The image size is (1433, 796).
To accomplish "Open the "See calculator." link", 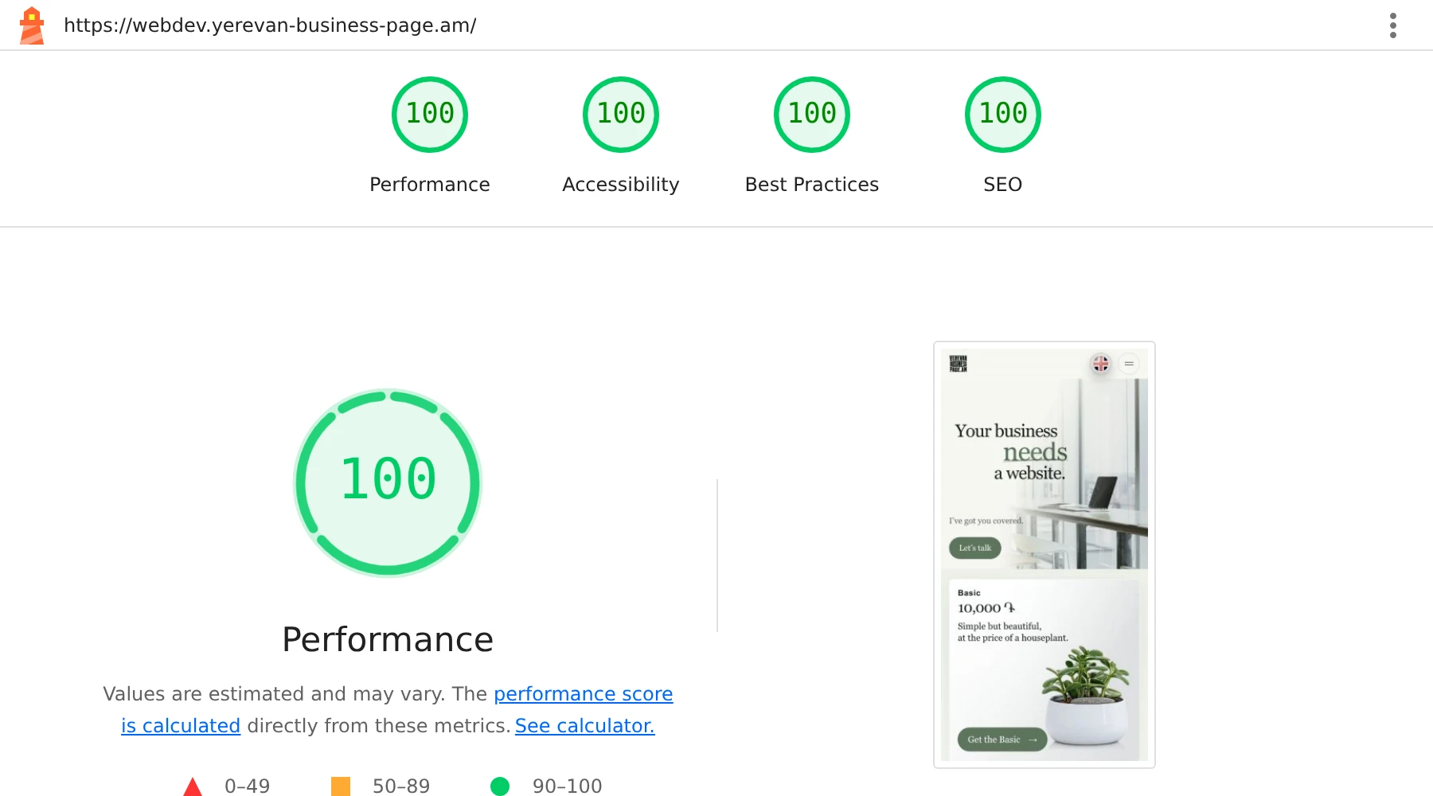I will pyautogui.click(x=585, y=726).
